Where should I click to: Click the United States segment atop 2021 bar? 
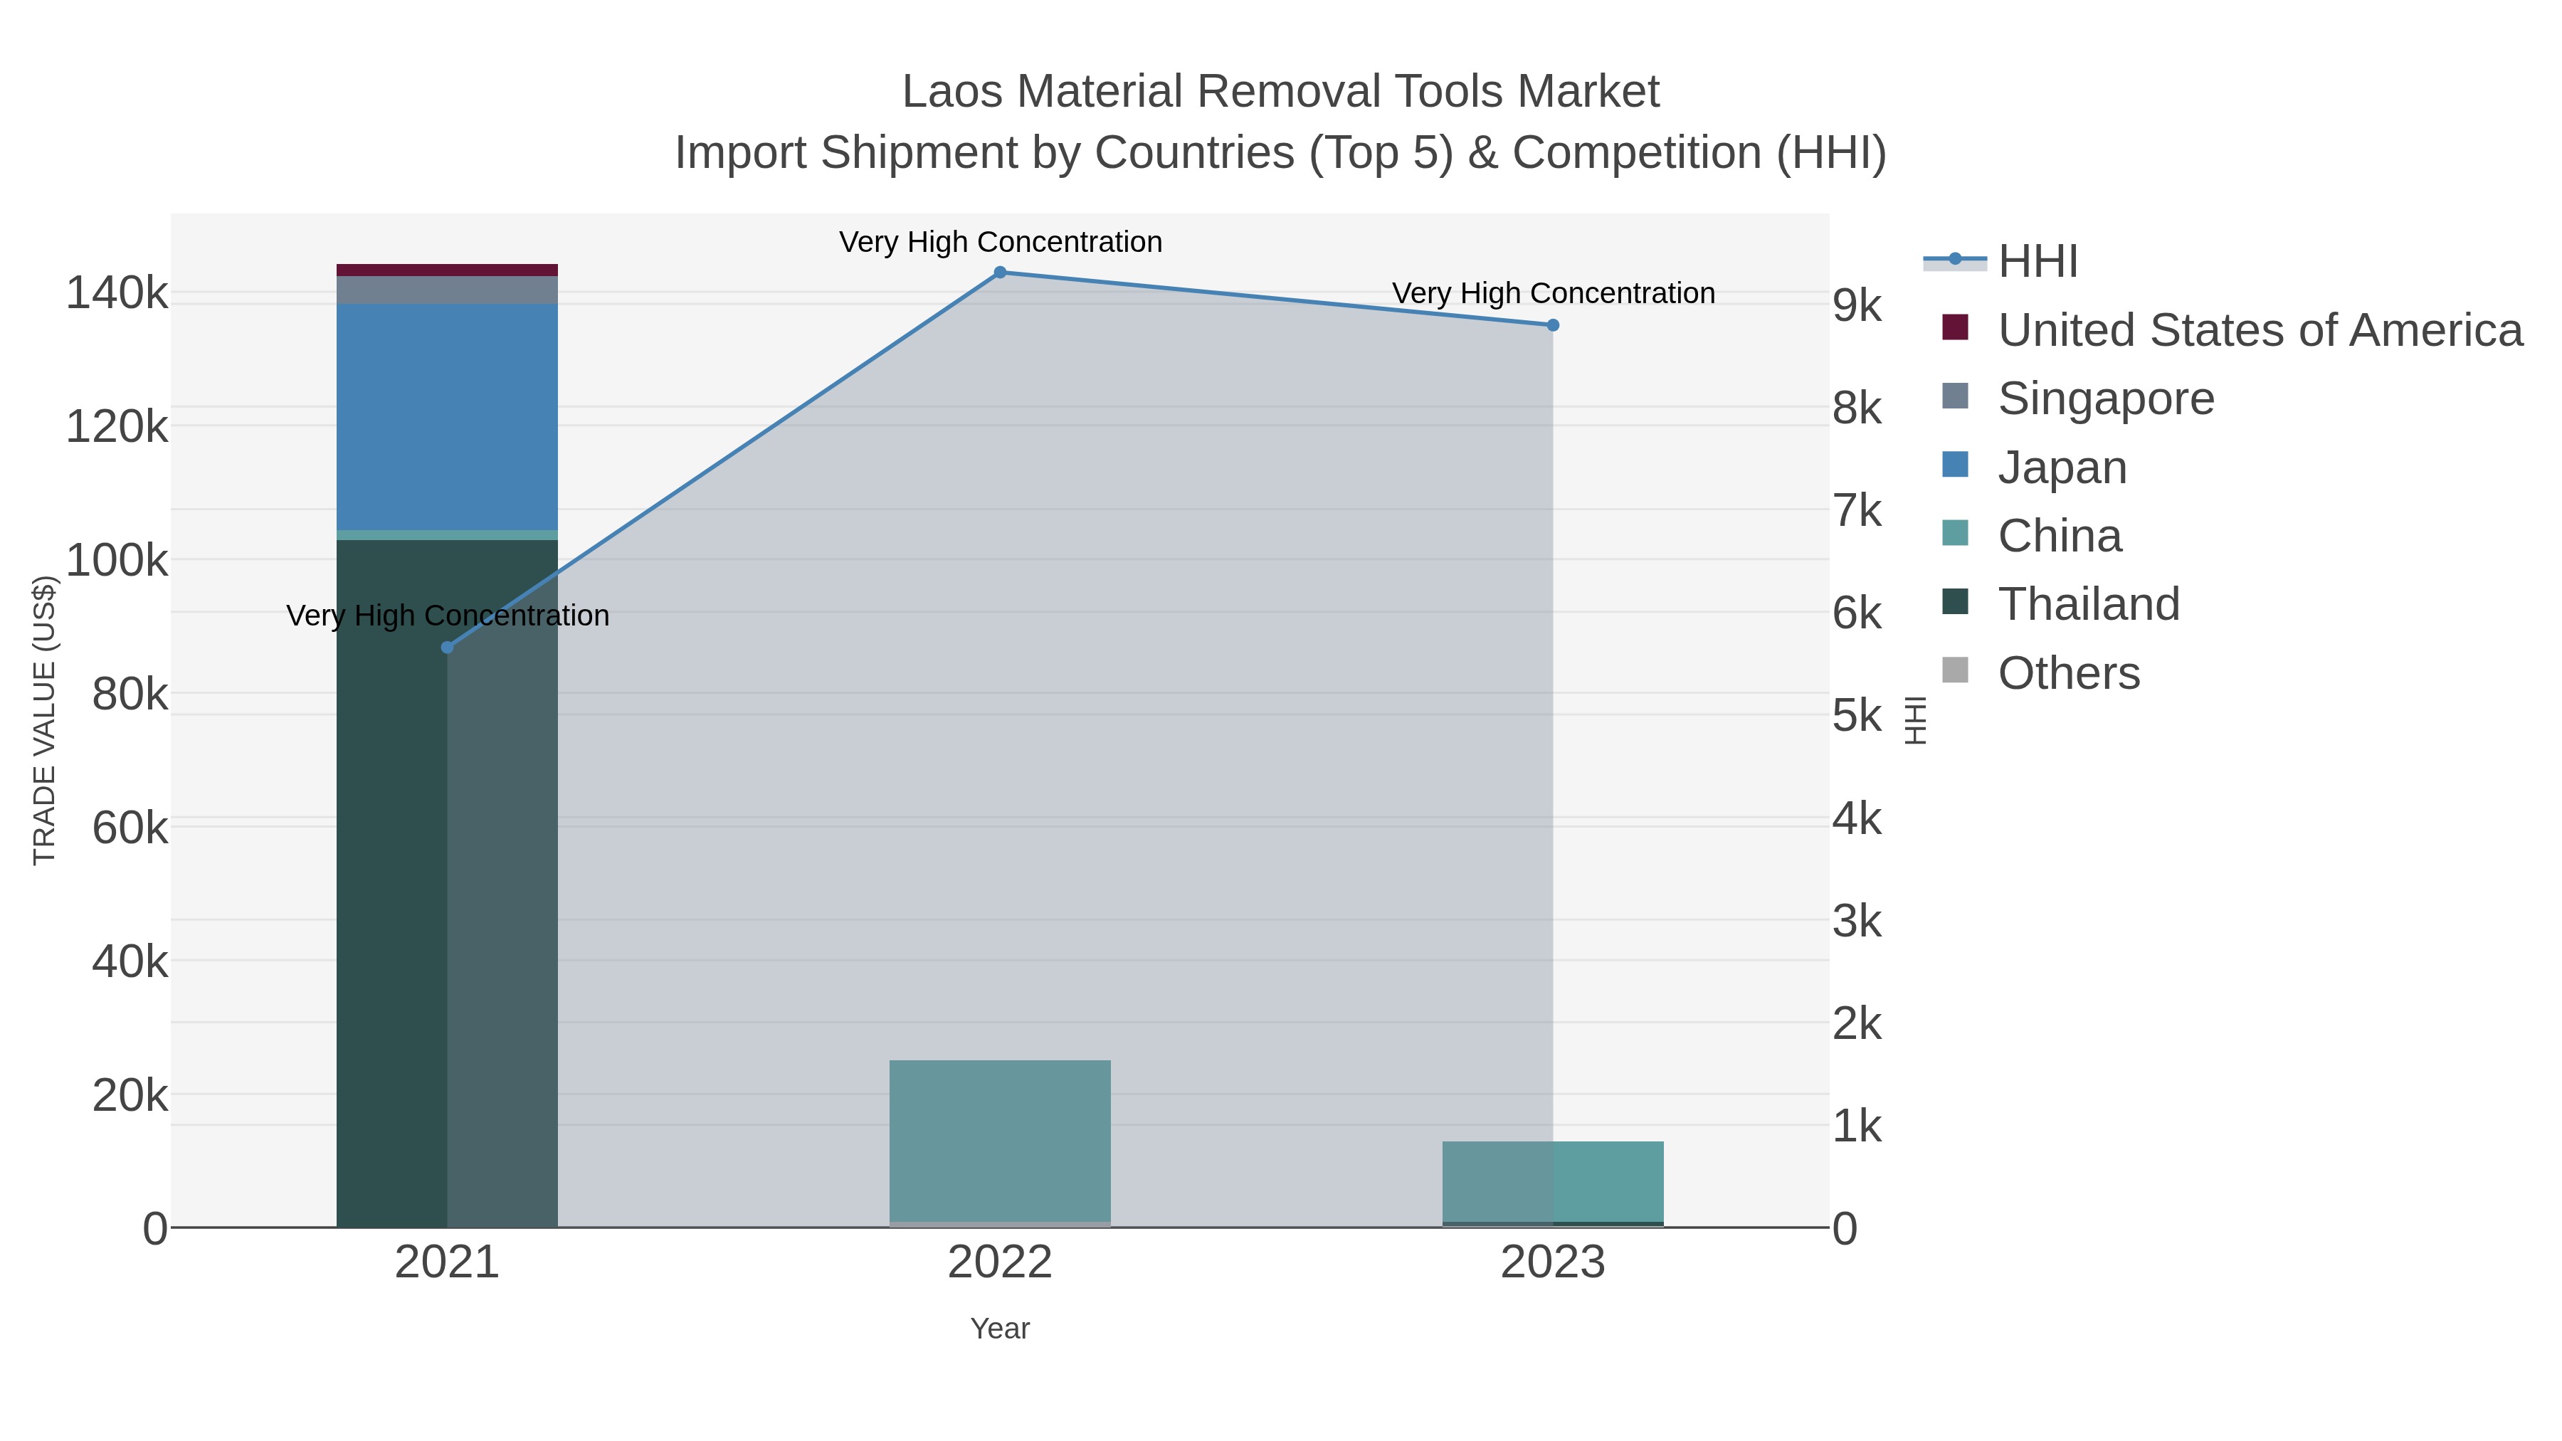pos(448,270)
